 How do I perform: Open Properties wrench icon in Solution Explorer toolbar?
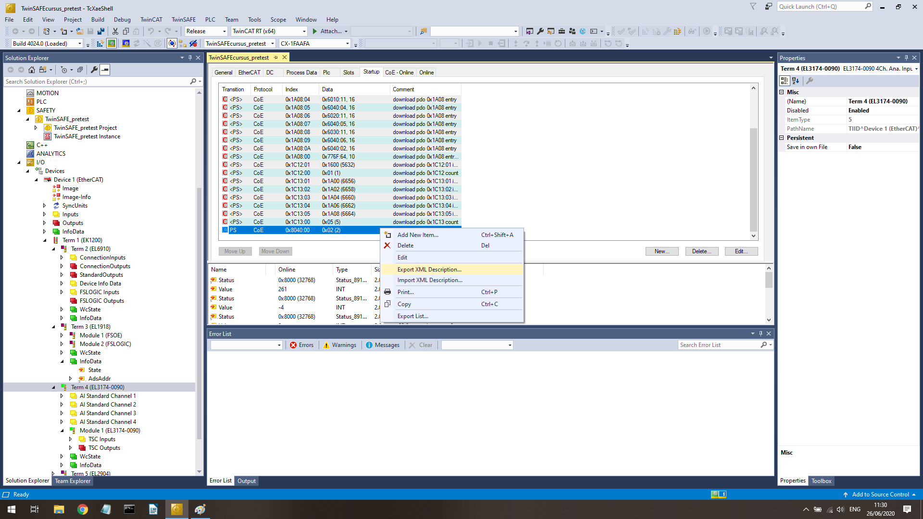(94, 70)
